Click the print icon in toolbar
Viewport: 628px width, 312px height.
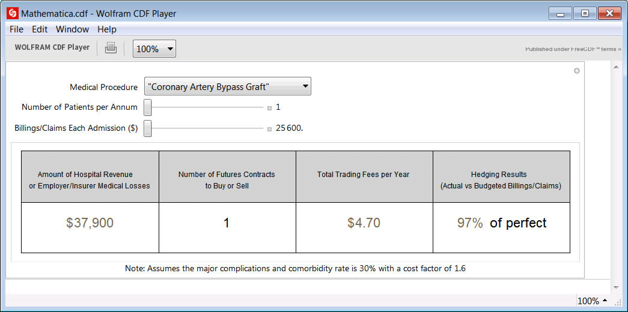click(111, 49)
